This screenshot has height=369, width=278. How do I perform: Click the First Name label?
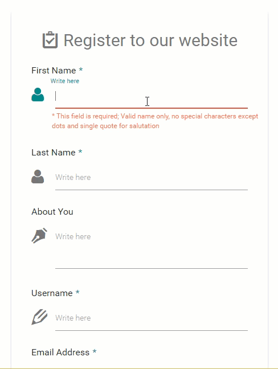pyautogui.click(x=54, y=71)
